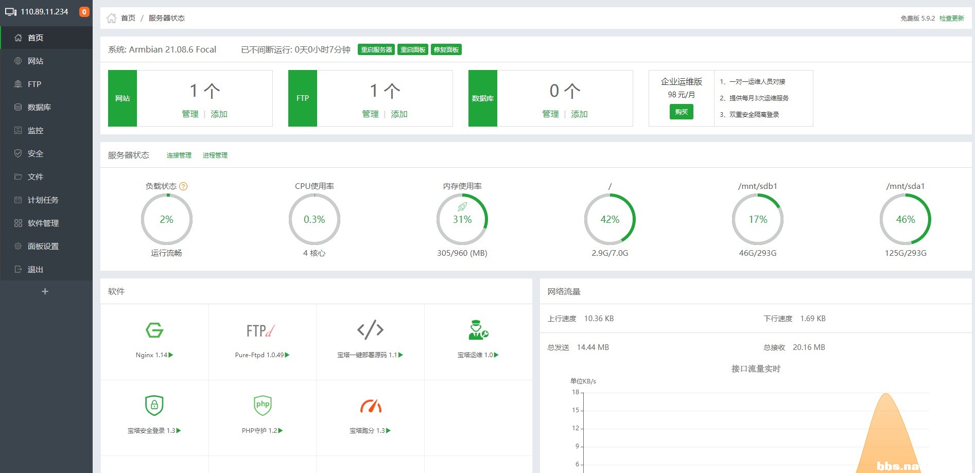The height and width of the screenshot is (473, 975).
Task: Click the 重启面板 button
Action: pyautogui.click(x=413, y=49)
